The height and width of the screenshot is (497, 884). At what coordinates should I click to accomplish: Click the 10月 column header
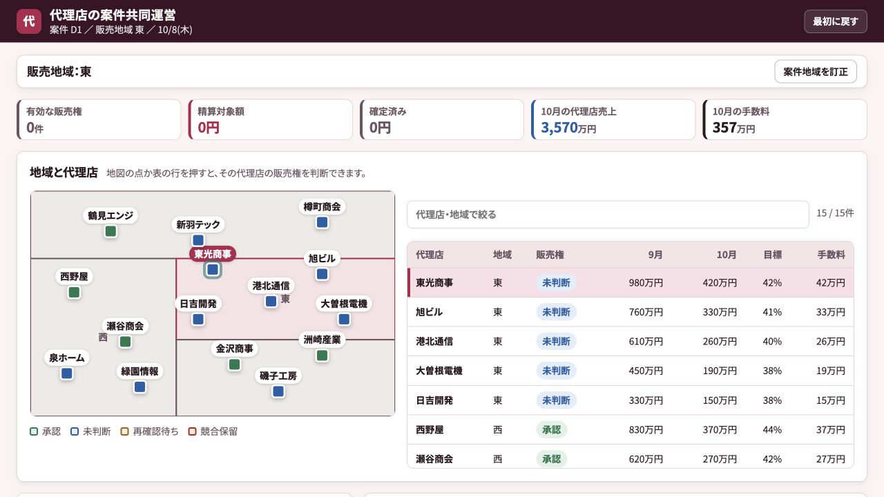(727, 255)
